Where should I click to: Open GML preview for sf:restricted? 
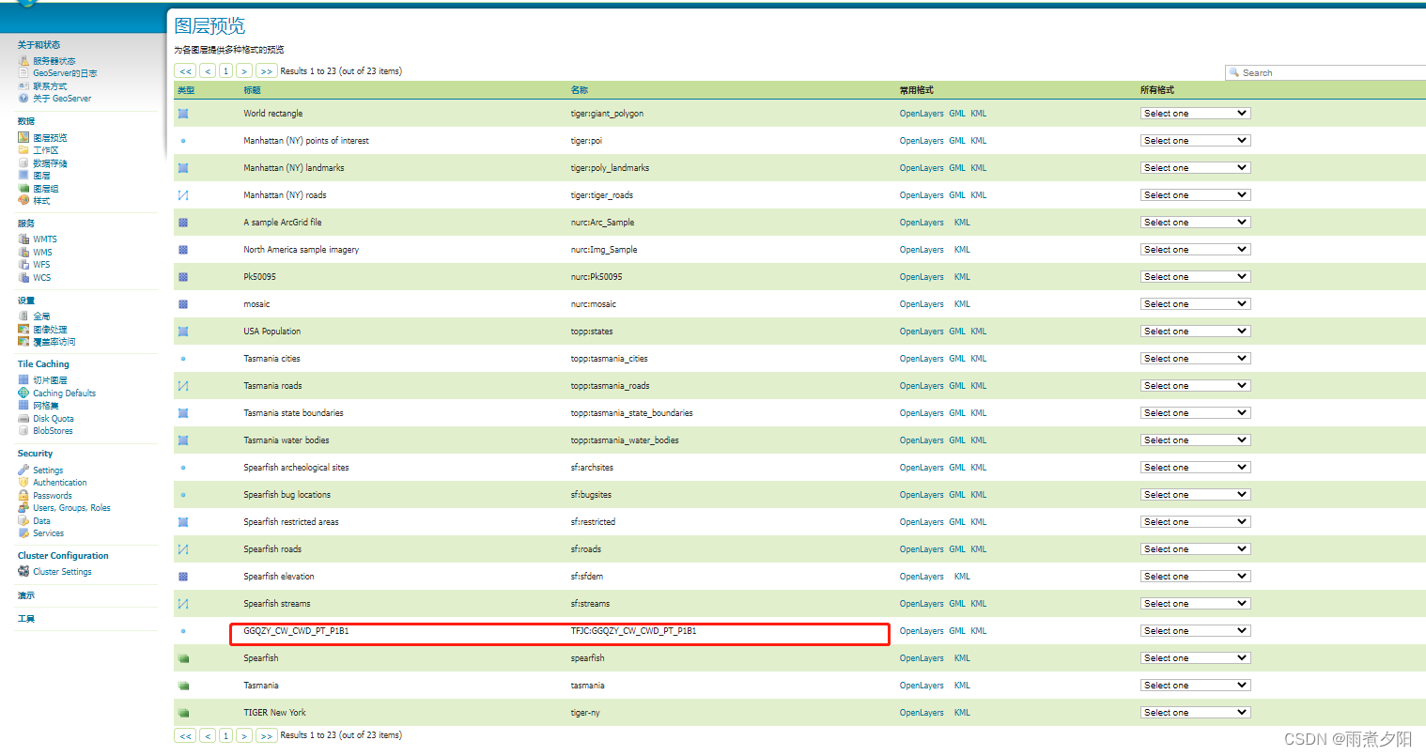coord(957,522)
